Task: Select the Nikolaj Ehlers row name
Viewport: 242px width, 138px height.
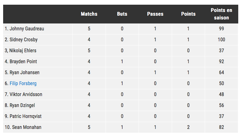Action: pyautogui.click(x=38, y=51)
